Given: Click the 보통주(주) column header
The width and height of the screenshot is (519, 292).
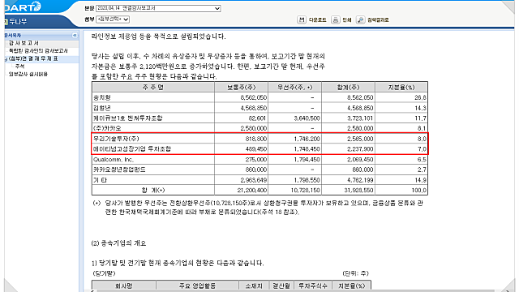Looking at the screenshot, I should [x=241, y=87].
